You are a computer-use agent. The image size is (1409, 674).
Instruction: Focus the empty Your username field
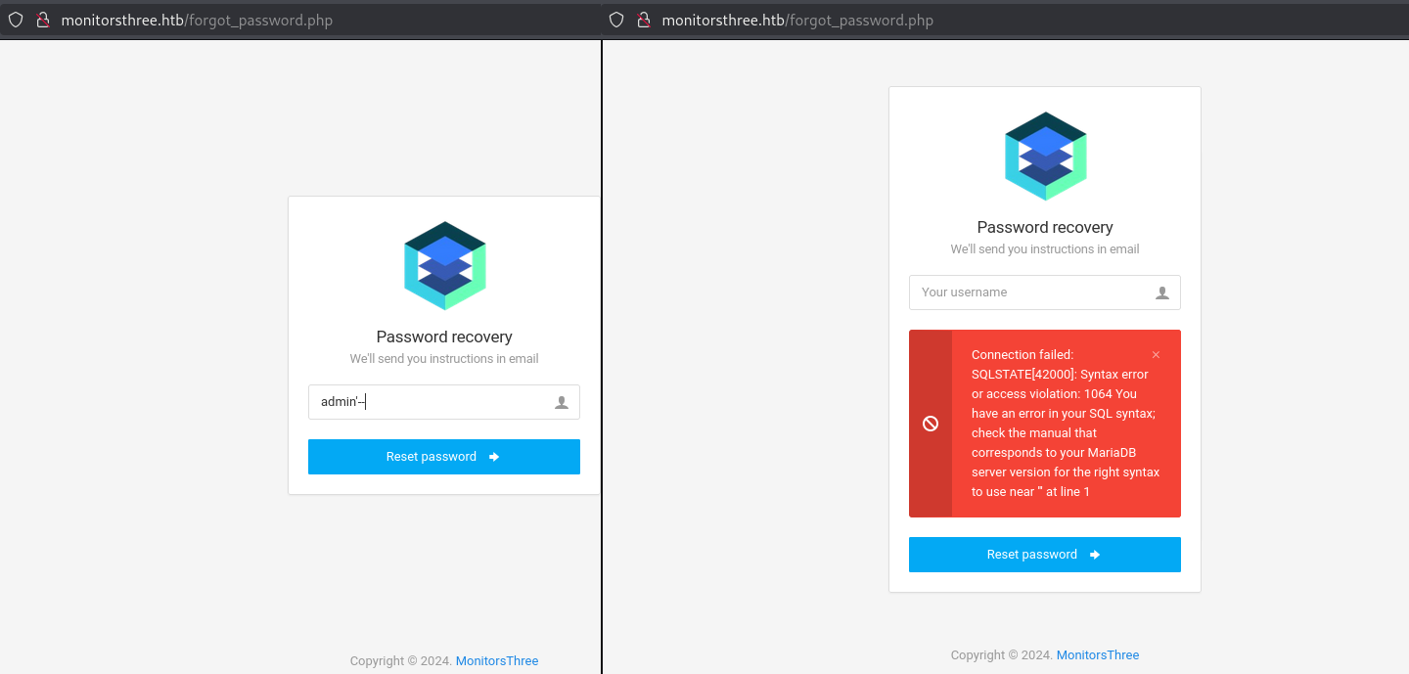pos(1045,292)
